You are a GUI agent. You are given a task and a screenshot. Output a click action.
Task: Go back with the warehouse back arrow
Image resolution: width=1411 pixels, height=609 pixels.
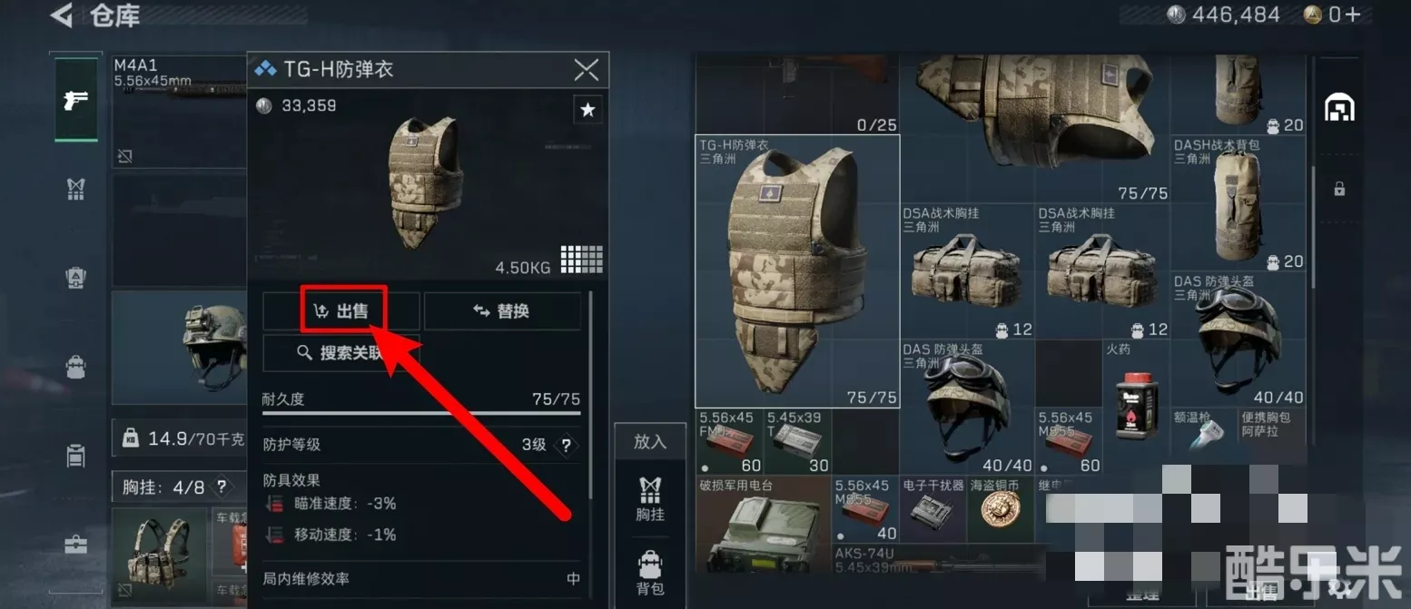tap(61, 15)
